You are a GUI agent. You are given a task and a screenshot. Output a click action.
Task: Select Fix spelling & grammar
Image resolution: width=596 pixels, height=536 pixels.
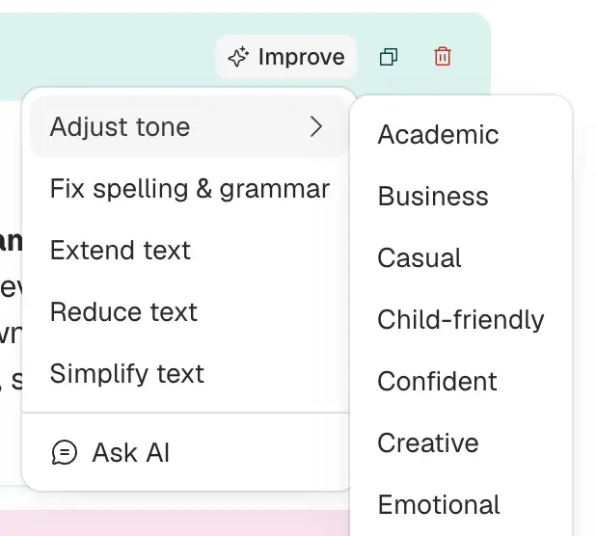tap(189, 188)
